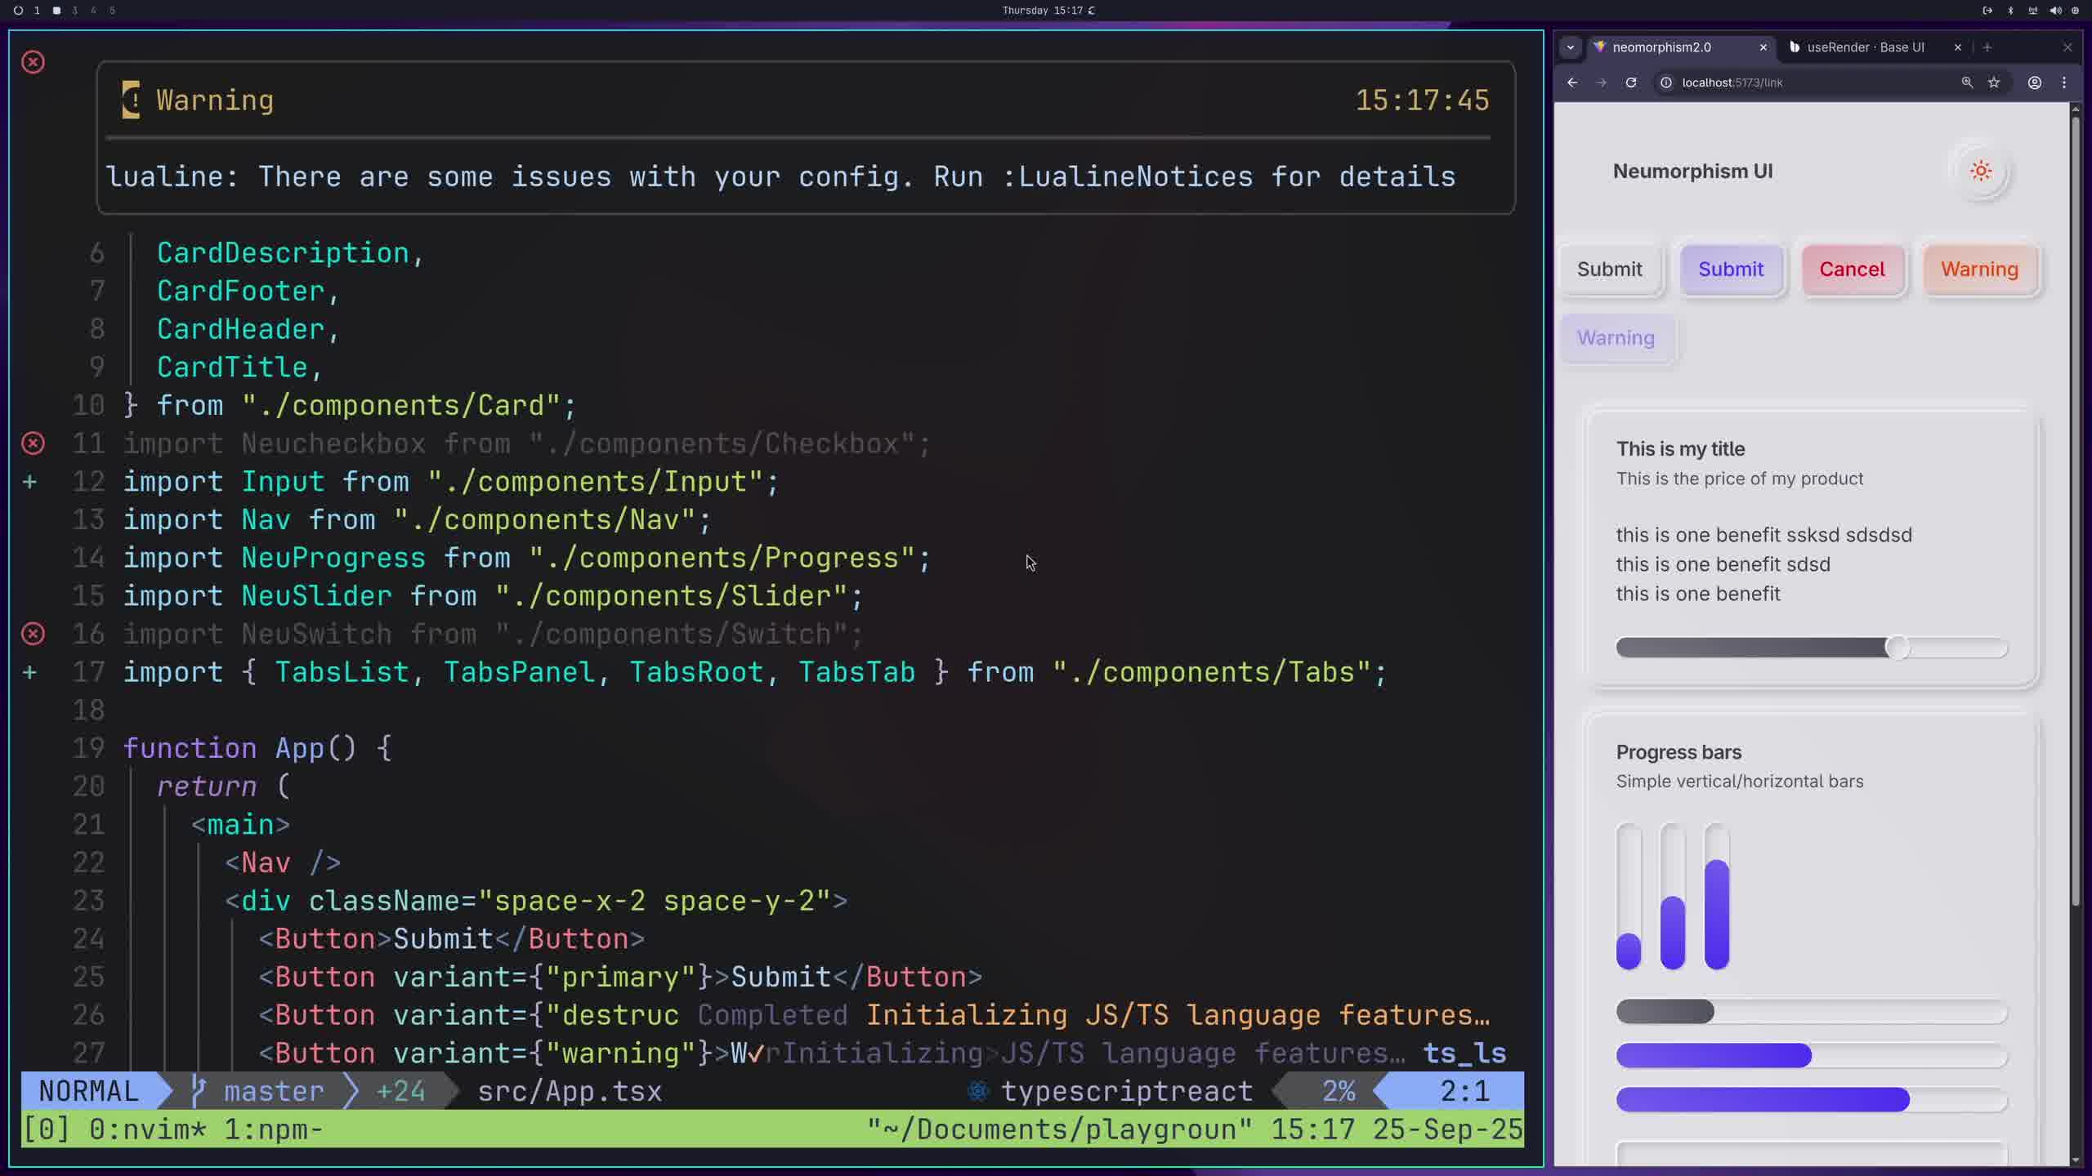2092x1176 pixels.
Task: Open the browser three-dot menu
Action: (2064, 82)
